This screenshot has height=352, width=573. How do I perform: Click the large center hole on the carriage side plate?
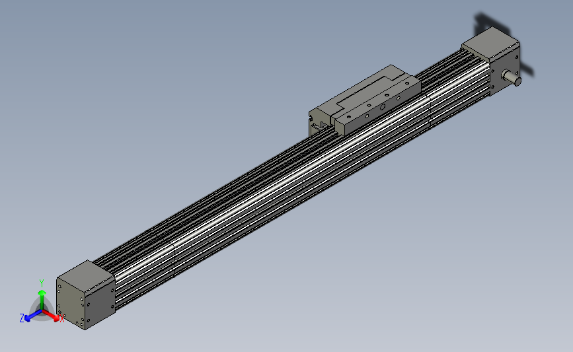tap(382, 108)
